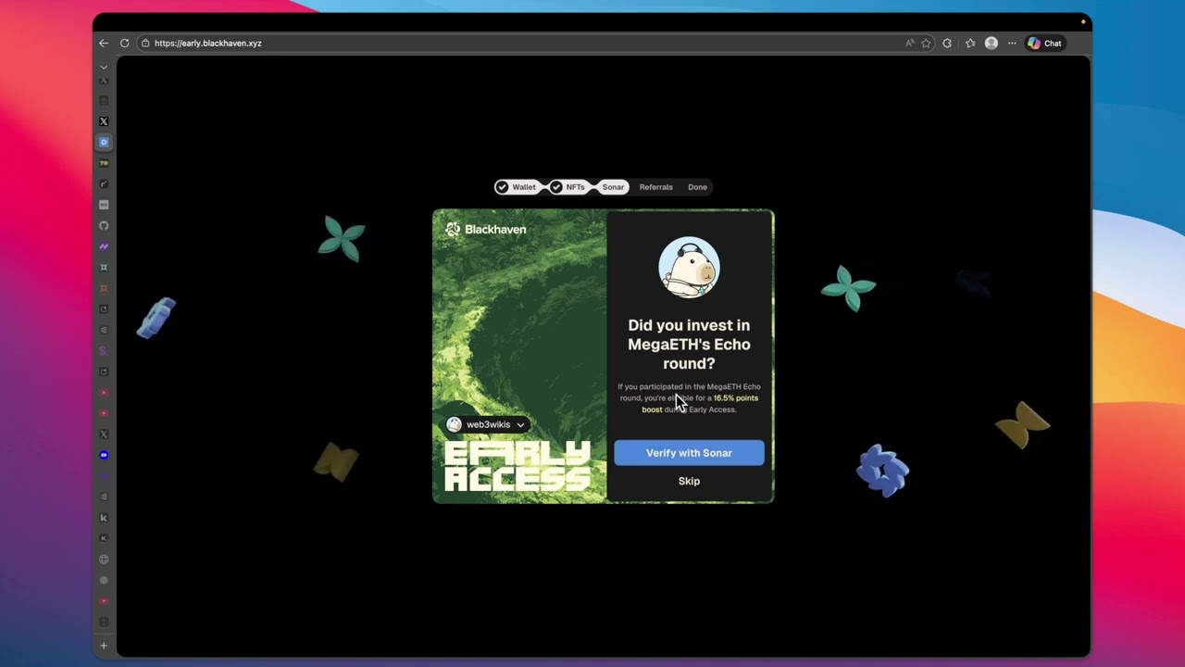The width and height of the screenshot is (1185, 667).
Task: Open the read aloud icon in address bar
Action: pos(910,43)
